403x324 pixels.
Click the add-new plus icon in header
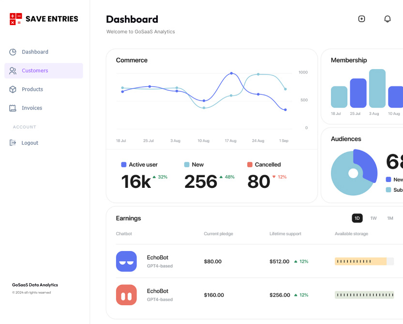pyautogui.click(x=361, y=19)
